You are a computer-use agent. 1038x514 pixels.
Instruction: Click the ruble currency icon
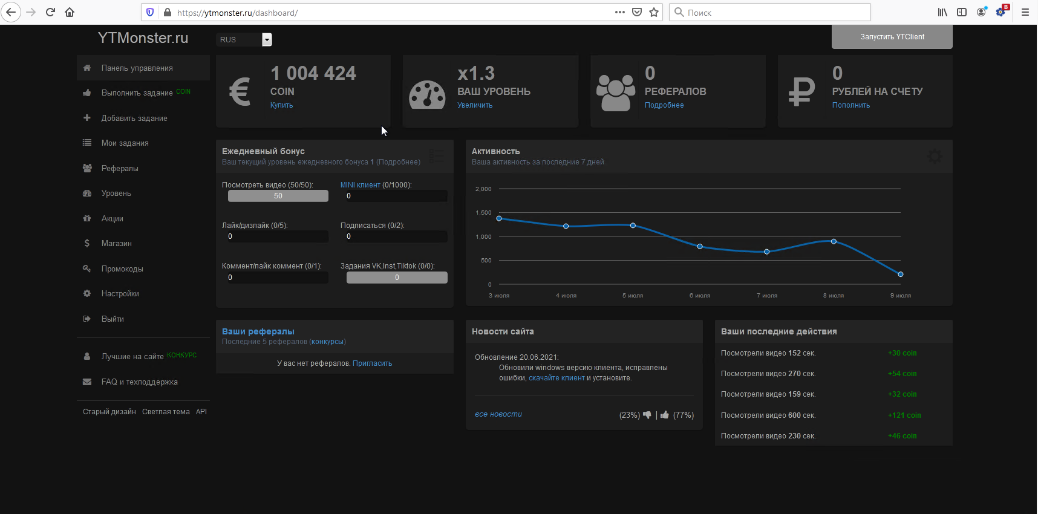pyautogui.click(x=802, y=92)
